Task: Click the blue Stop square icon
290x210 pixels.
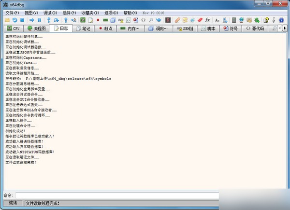Action: (22, 20)
